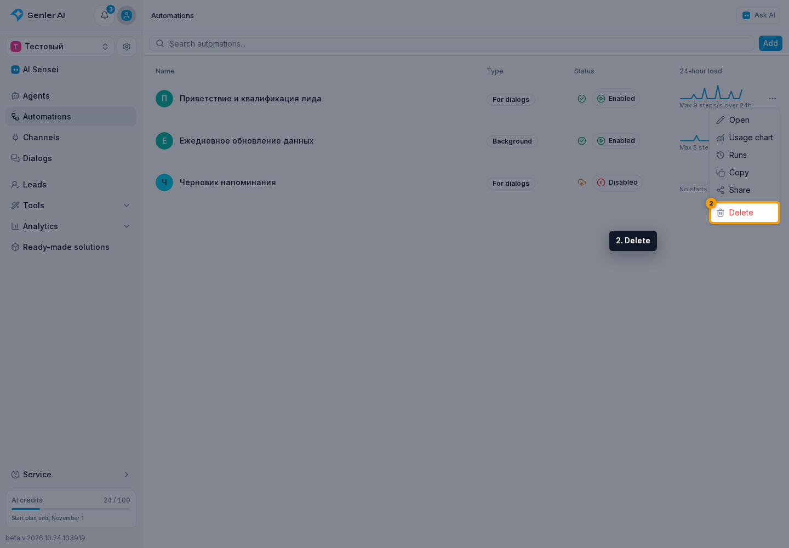The width and height of the screenshot is (789, 548).
Task: Expand the Tools sidebar section
Action: 71,206
